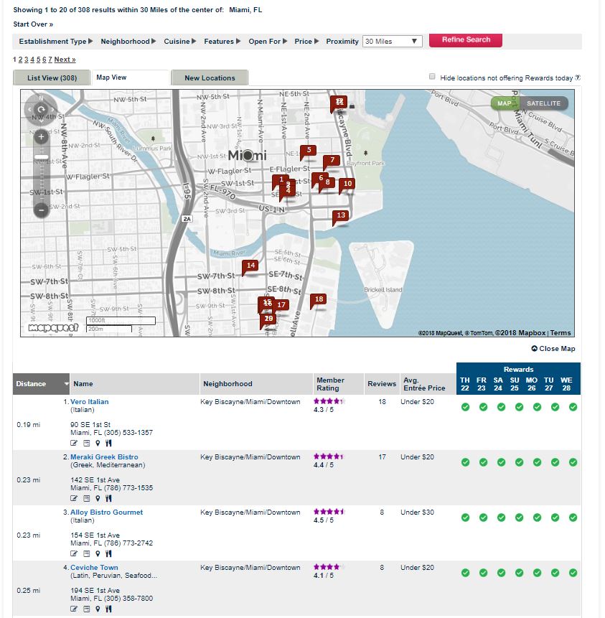Go to results page 2
605x618 pixels.
point(21,60)
